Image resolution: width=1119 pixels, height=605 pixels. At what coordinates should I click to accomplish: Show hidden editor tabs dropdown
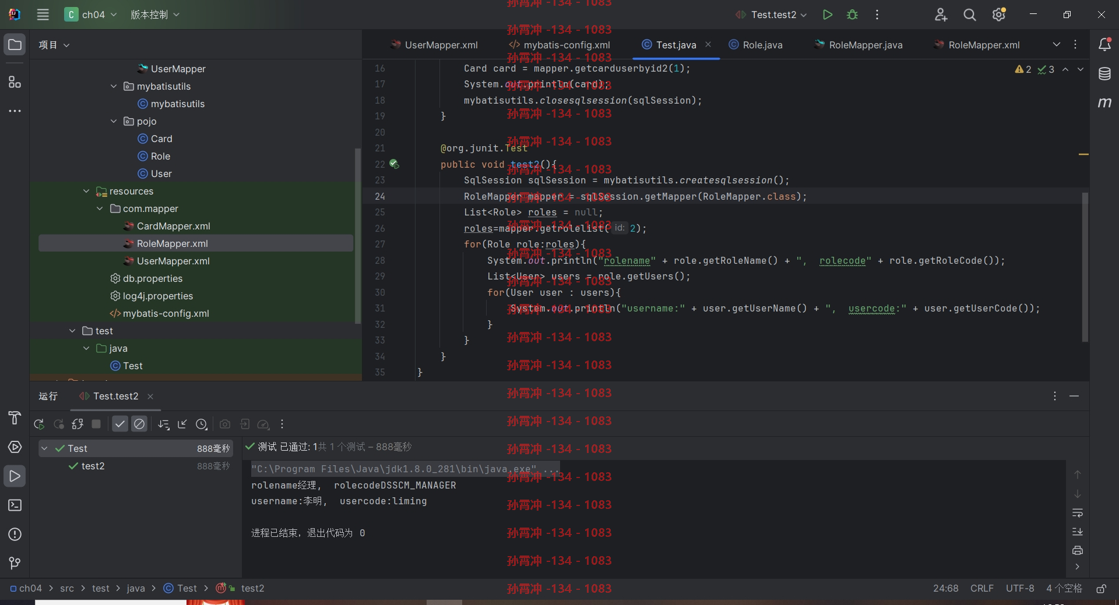[x=1057, y=45]
